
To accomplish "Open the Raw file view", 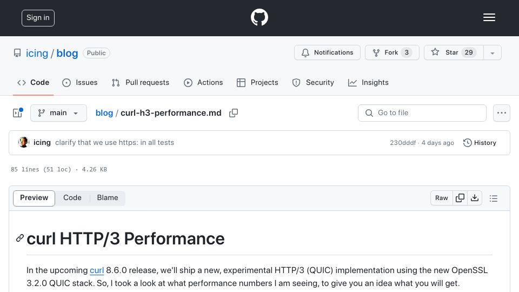I will pos(442,198).
